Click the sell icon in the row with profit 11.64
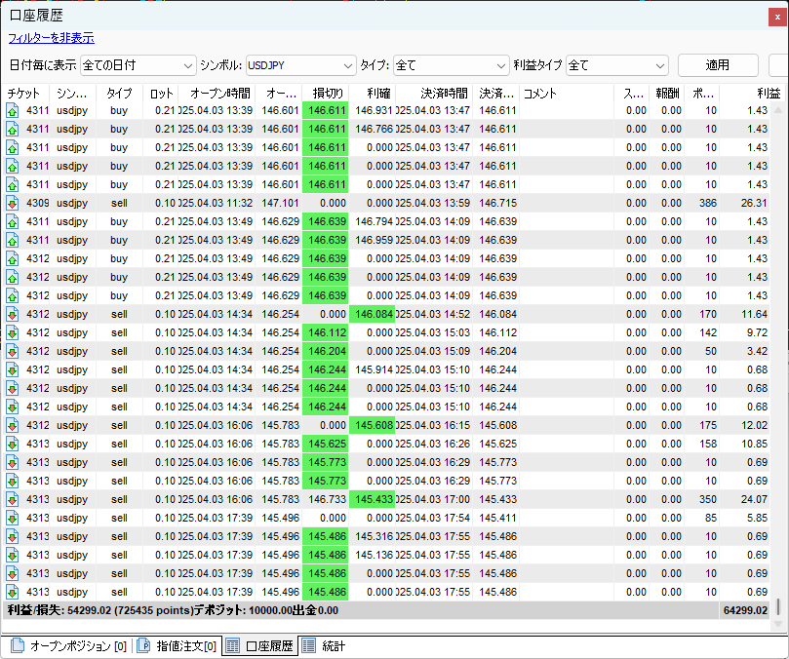Screen dimensions: 789x659 (x=13, y=315)
